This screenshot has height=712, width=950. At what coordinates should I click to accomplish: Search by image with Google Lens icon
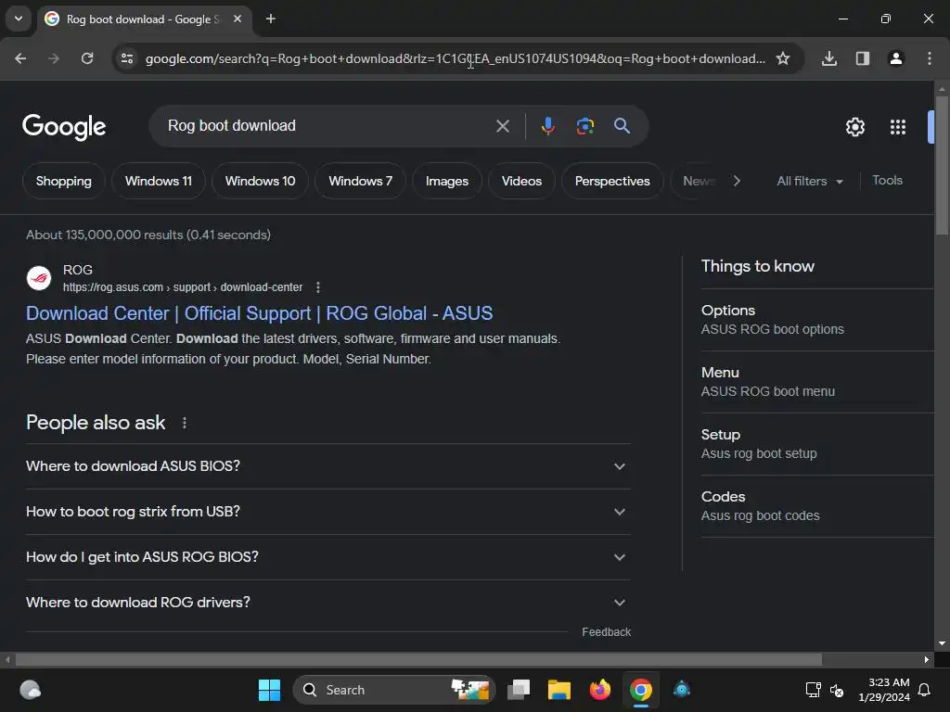point(584,126)
